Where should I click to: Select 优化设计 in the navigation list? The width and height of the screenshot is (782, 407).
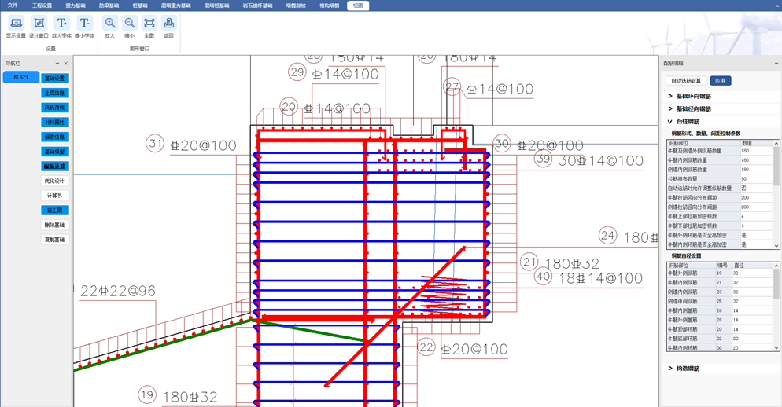[x=55, y=181]
